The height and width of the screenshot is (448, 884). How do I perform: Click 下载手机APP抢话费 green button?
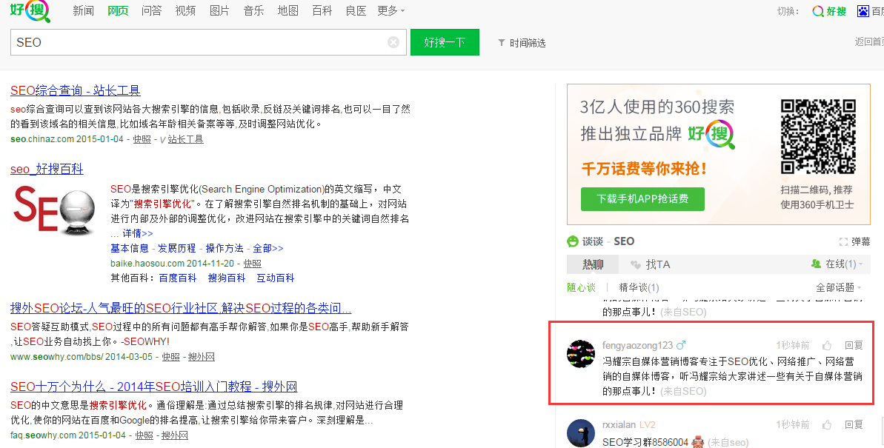tap(642, 199)
